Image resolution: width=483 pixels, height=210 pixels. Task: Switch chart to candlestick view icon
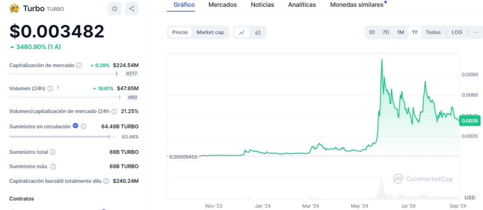[x=258, y=32]
